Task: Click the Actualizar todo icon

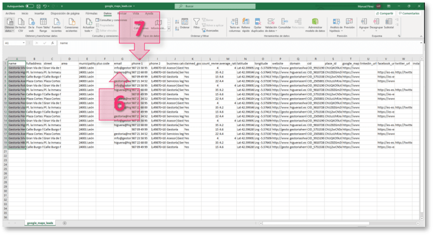Action: click(89, 22)
